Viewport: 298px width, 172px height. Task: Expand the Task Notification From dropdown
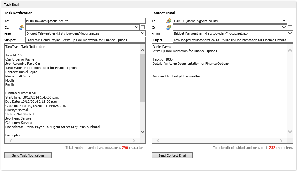143,33
